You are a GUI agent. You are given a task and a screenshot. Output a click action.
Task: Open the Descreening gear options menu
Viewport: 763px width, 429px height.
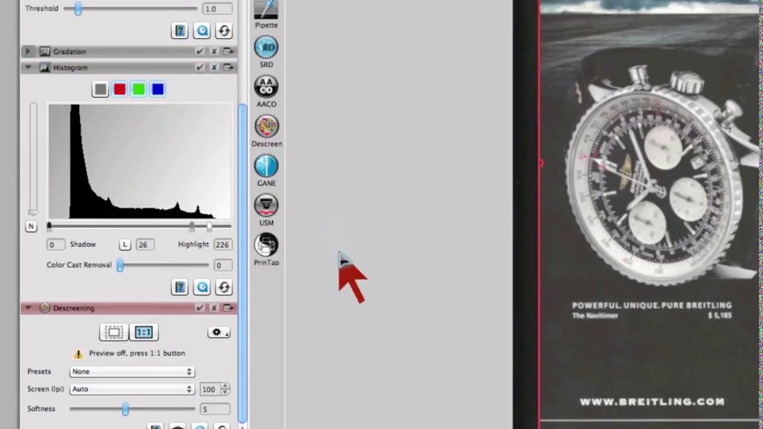pos(219,332)
